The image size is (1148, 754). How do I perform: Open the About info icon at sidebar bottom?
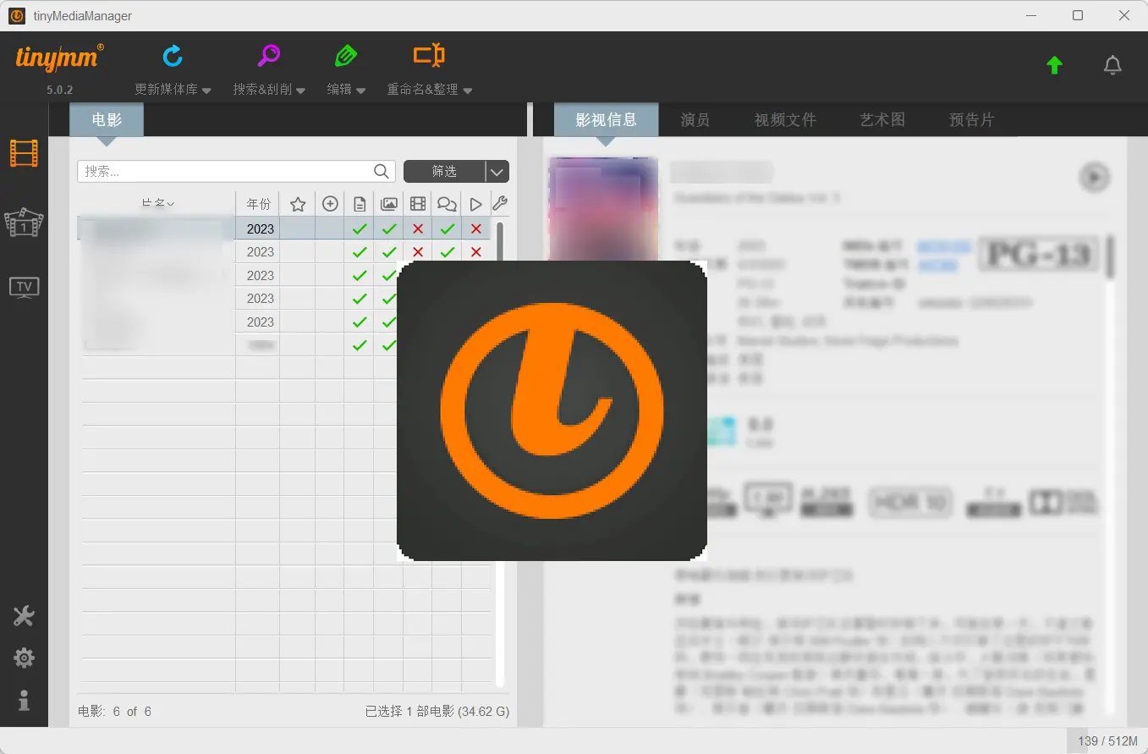tap(24, 700)
